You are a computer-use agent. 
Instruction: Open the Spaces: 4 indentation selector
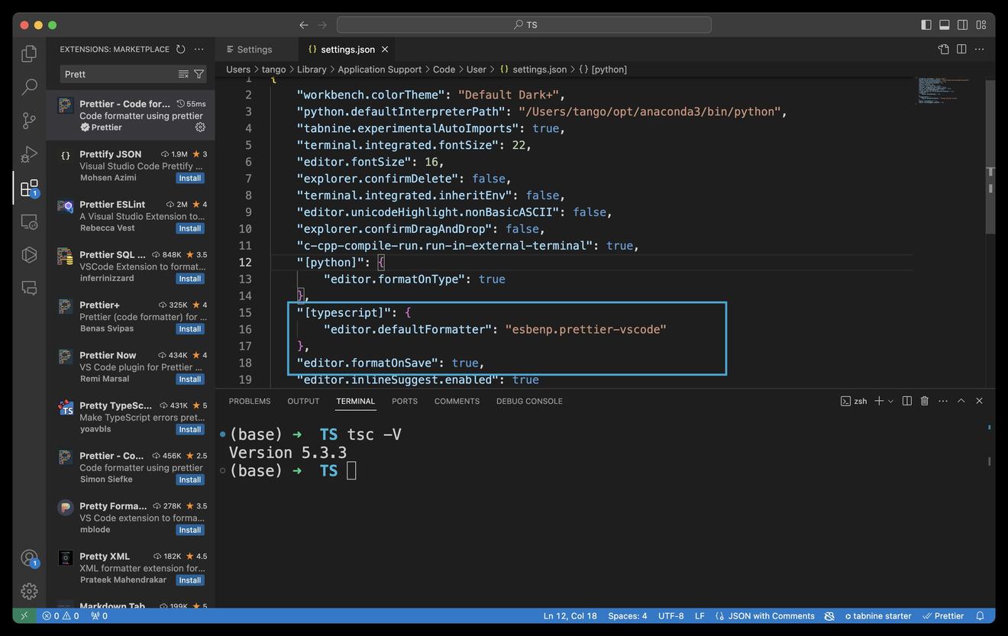[x=627, y=616]
